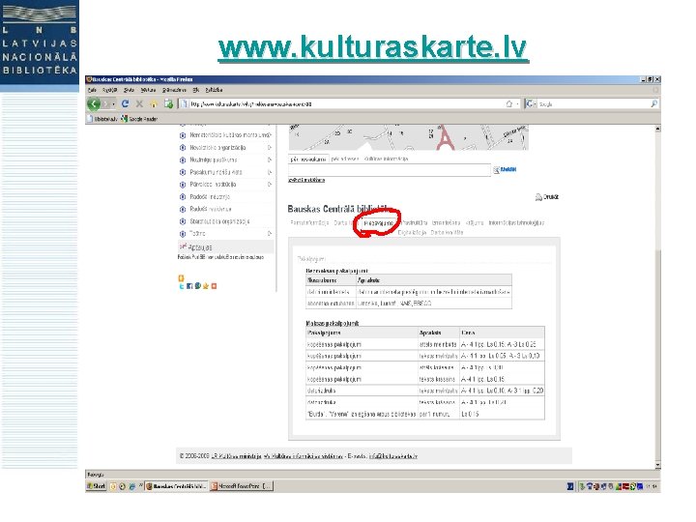Screen dimensions: 696x522
Task: Open the Aptaujas section in the sidebar
Action: [x=226, y=246]
